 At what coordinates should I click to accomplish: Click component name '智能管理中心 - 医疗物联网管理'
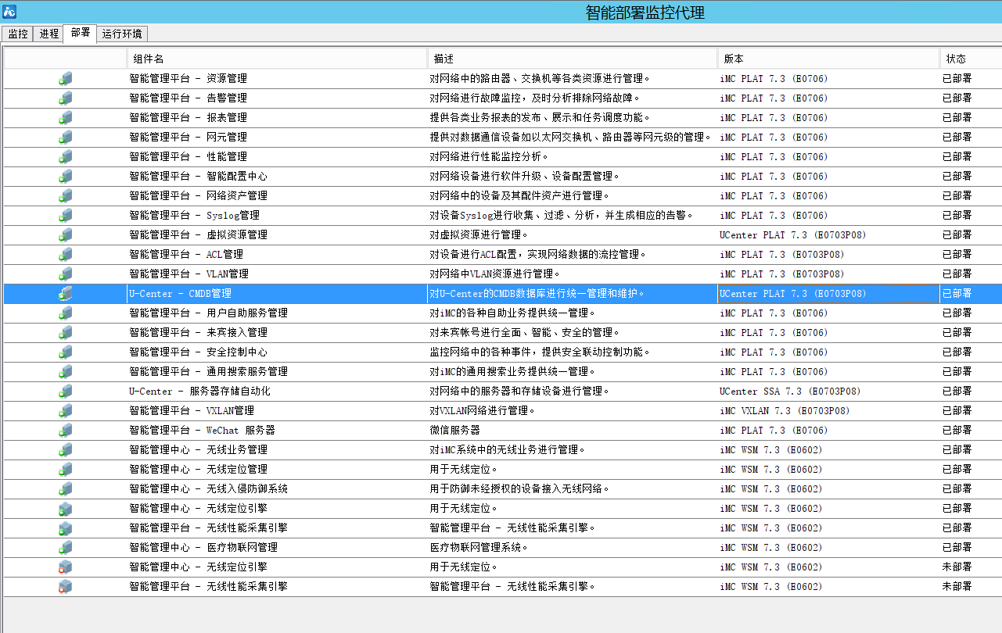click(x=203, y=547)
